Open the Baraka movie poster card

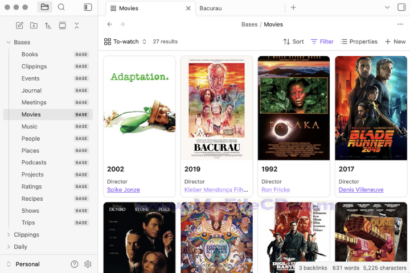(294, 108)
